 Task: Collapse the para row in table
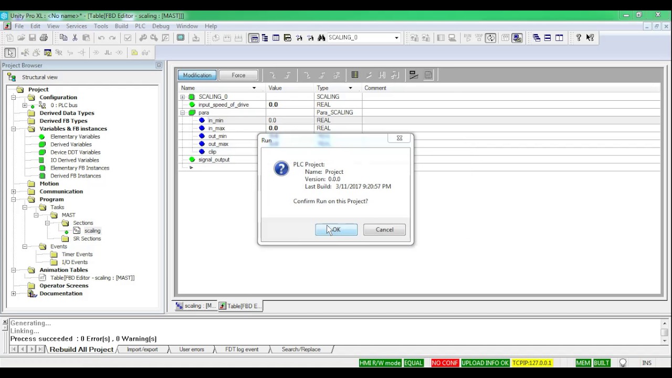182,112
